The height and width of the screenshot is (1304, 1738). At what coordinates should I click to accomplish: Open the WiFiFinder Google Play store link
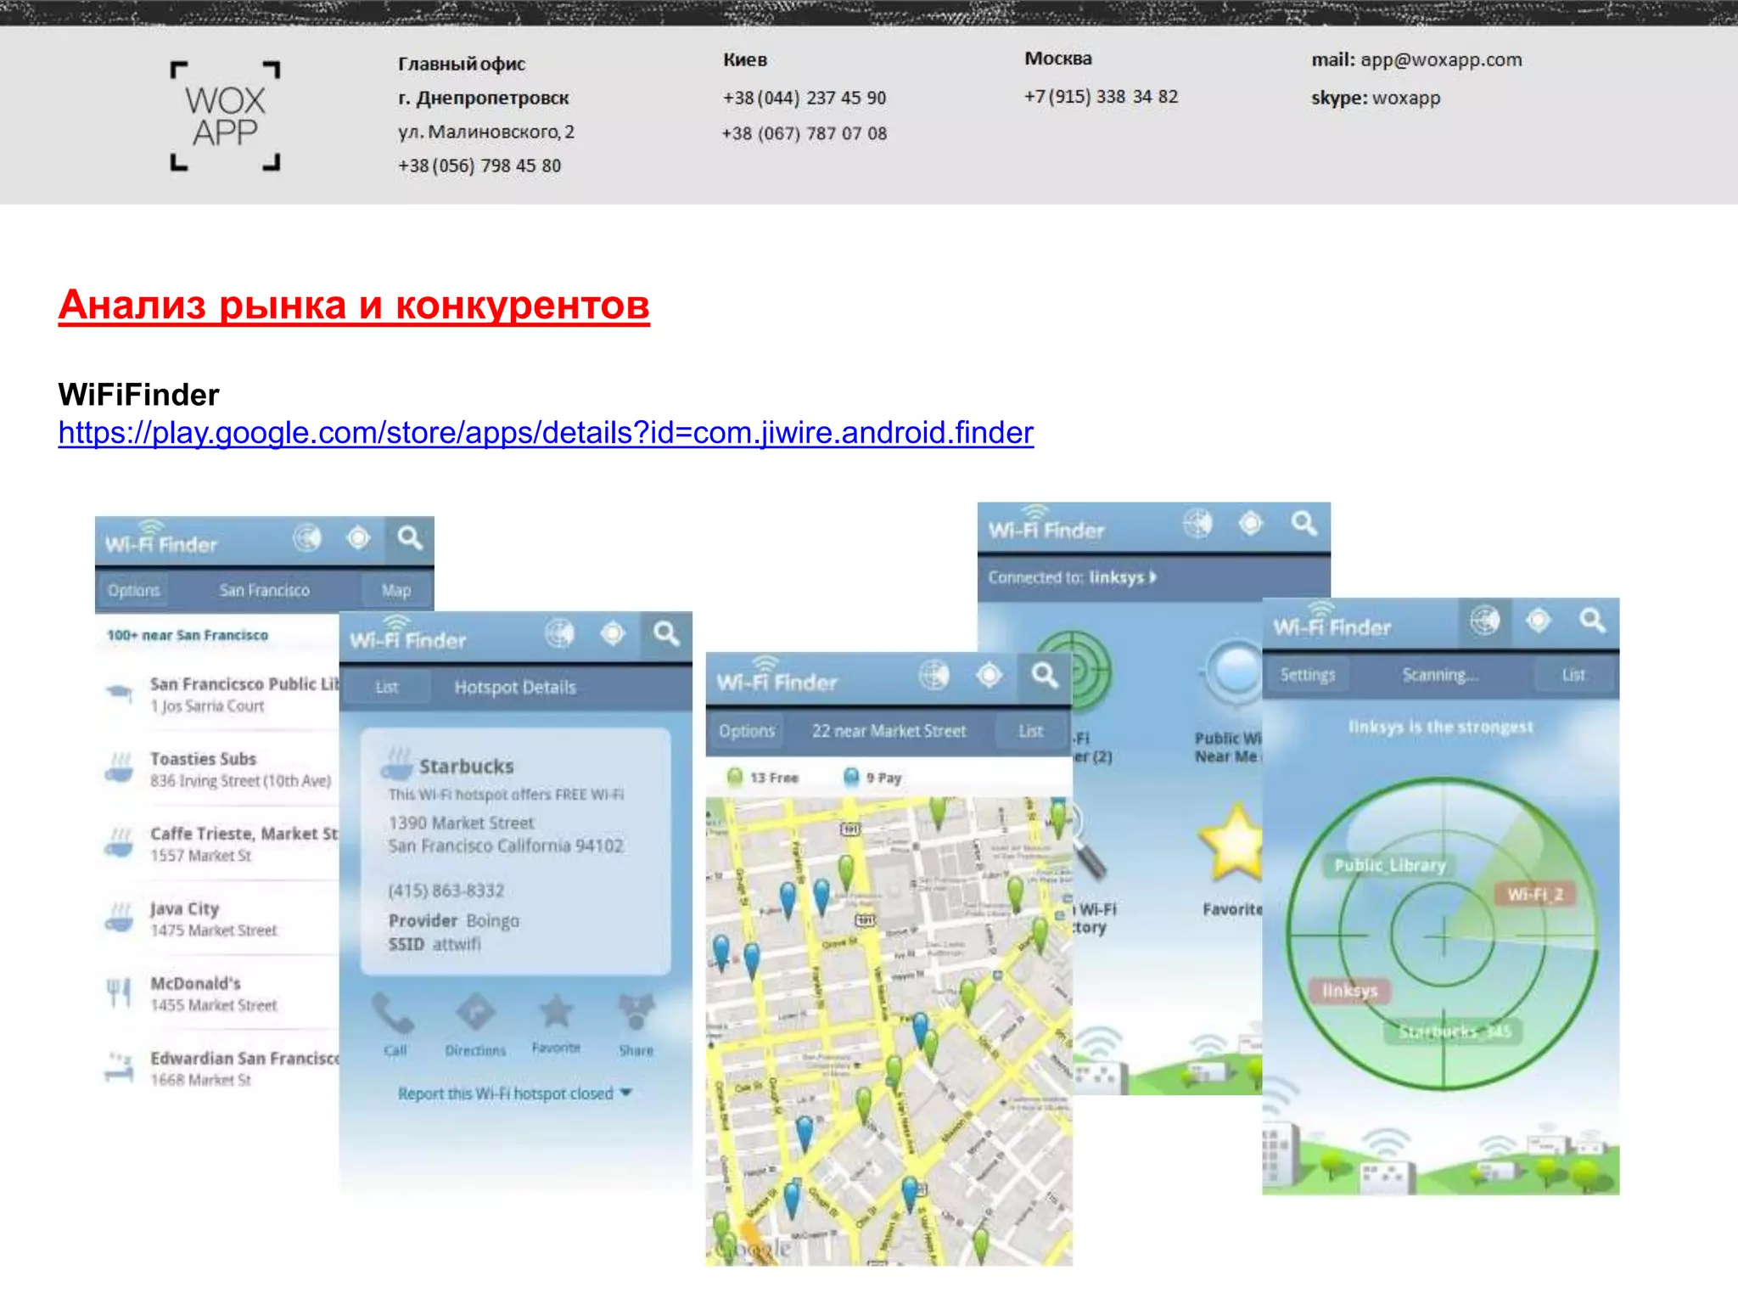(x=546, y=433)
